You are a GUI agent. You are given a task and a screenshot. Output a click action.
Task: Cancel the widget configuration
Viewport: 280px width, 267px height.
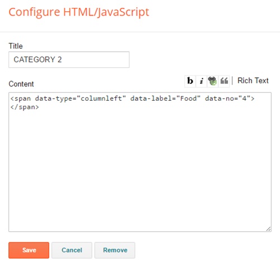[x=72, y=250]
